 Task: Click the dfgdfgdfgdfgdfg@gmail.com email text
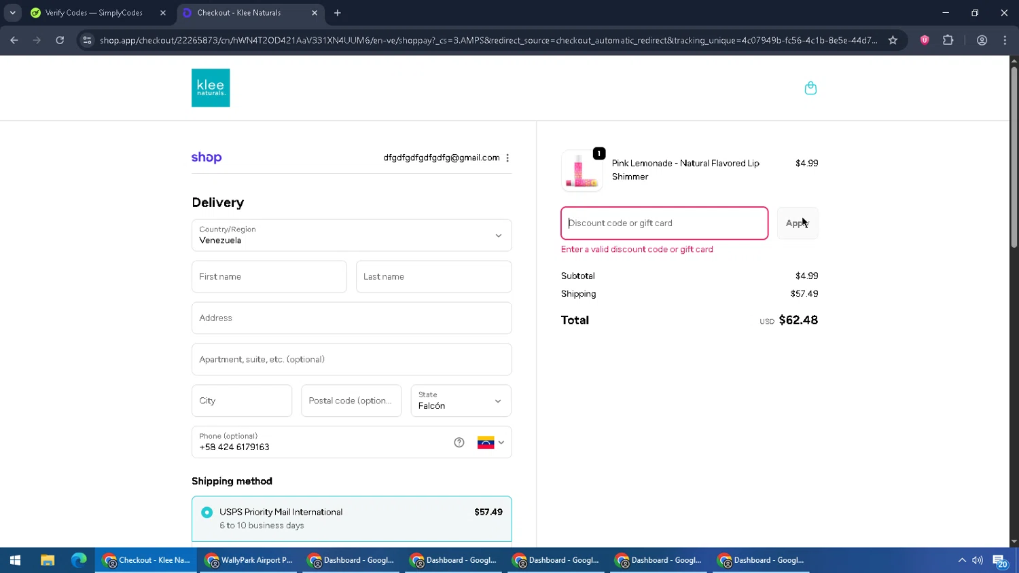[442, 158]
